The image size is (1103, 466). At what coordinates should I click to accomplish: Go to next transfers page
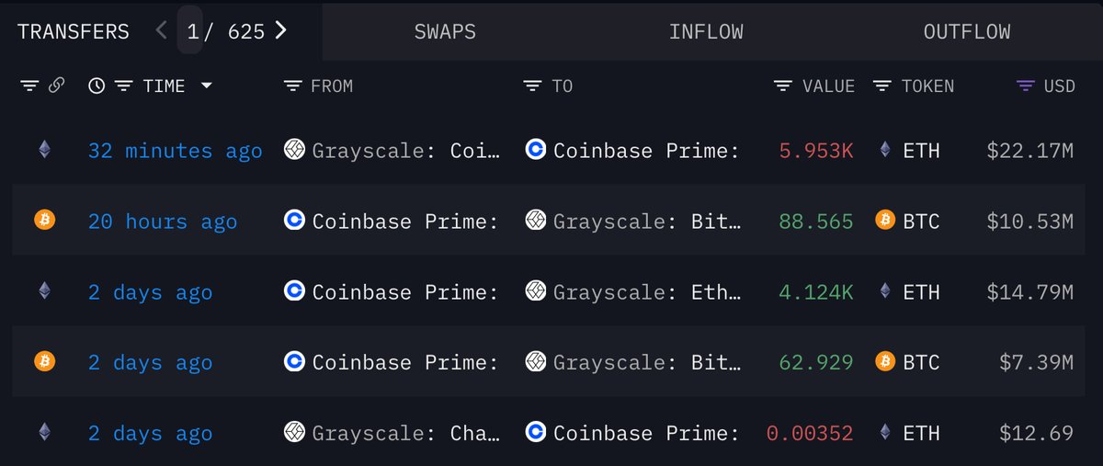[x=281, y=30]
